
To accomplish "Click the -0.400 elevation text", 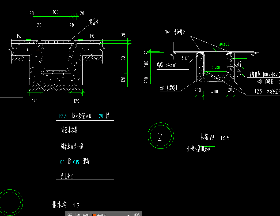I will [215, 68].
